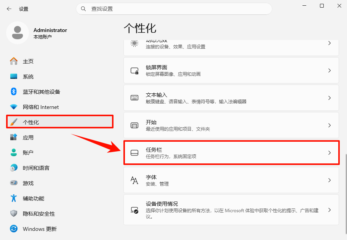The width and height of the screenshot is (347, 240).
Task: Open 锁屏界面 via its chevron
Action: (329, 70)
